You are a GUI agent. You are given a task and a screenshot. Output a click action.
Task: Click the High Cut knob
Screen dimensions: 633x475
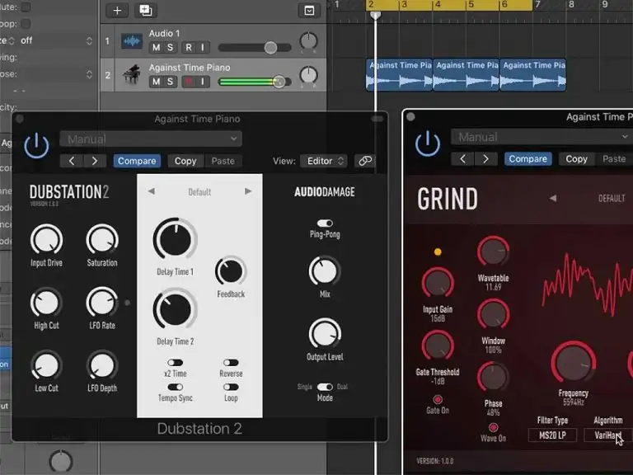46,303
